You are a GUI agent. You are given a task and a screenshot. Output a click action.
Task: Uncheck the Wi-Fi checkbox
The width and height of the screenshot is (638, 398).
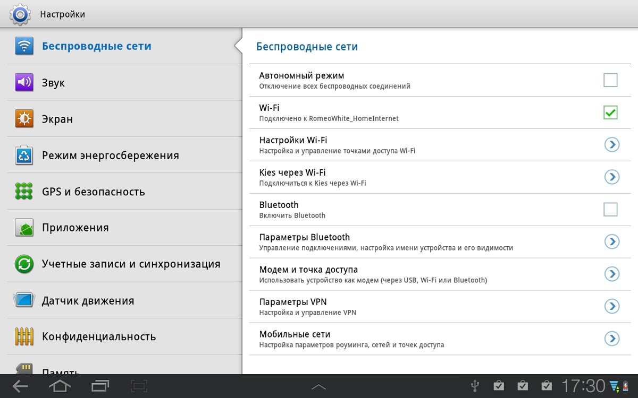click(610, 113)
